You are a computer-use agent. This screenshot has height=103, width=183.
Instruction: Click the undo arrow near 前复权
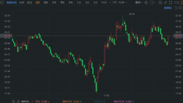tap(176, 8)
